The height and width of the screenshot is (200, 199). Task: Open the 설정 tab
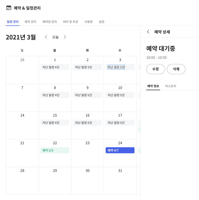point(102,22)
